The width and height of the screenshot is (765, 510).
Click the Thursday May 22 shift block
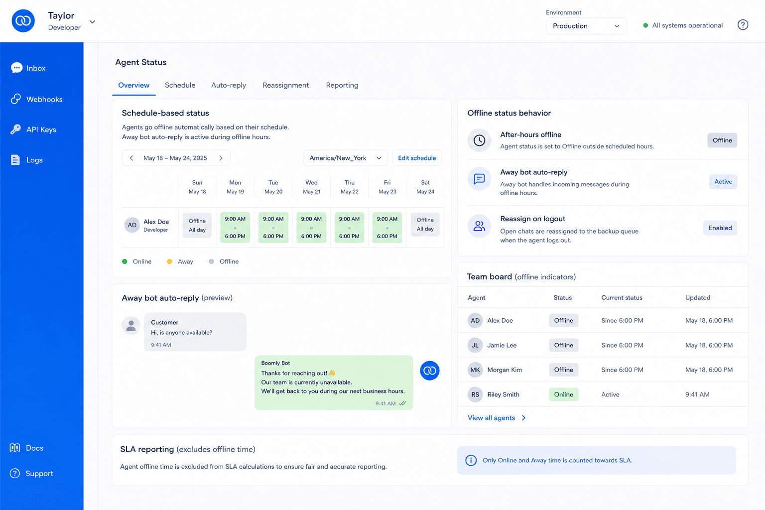(349, 228)
